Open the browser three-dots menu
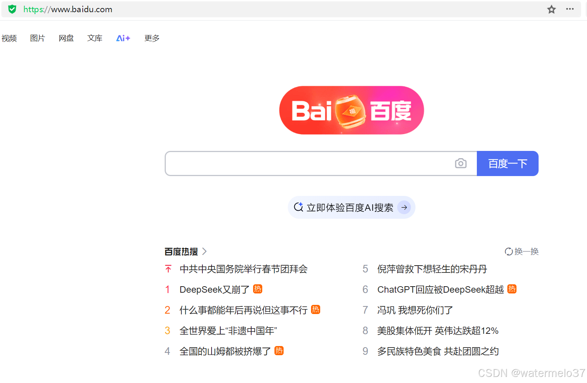Viewport: 587px width, 383px height. coord(570,9)
